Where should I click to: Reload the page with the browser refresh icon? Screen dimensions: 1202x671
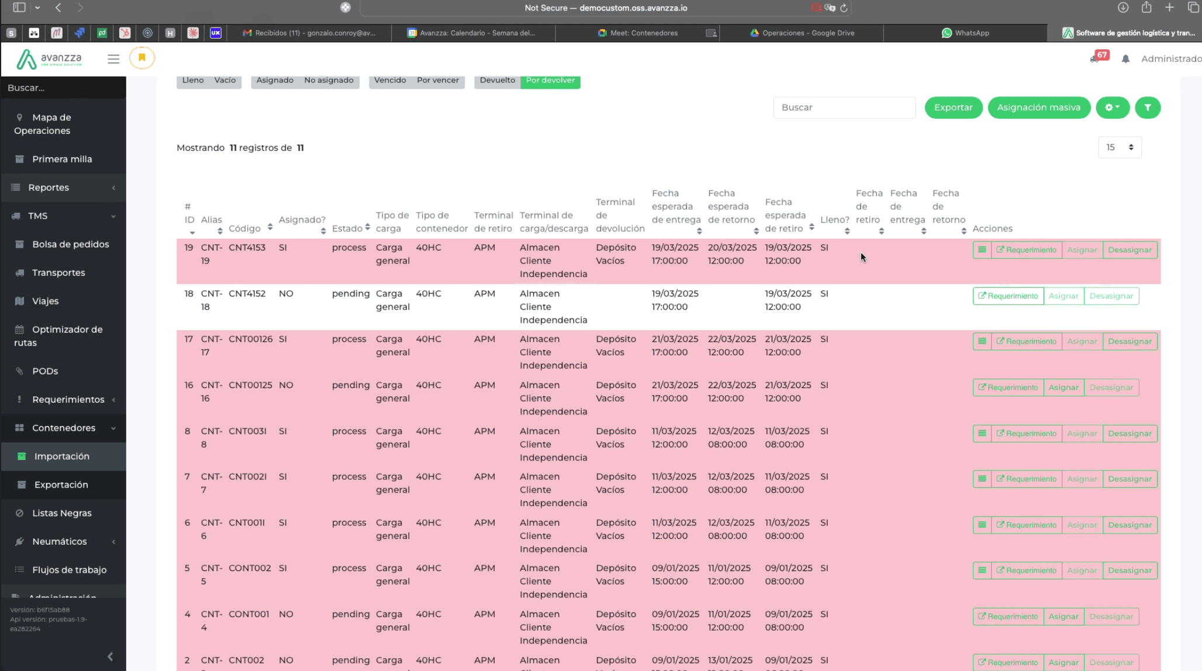pos(844,8)
